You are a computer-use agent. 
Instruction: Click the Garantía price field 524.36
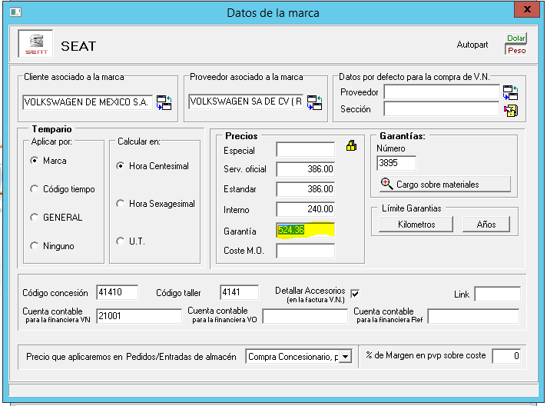(306, 230)
